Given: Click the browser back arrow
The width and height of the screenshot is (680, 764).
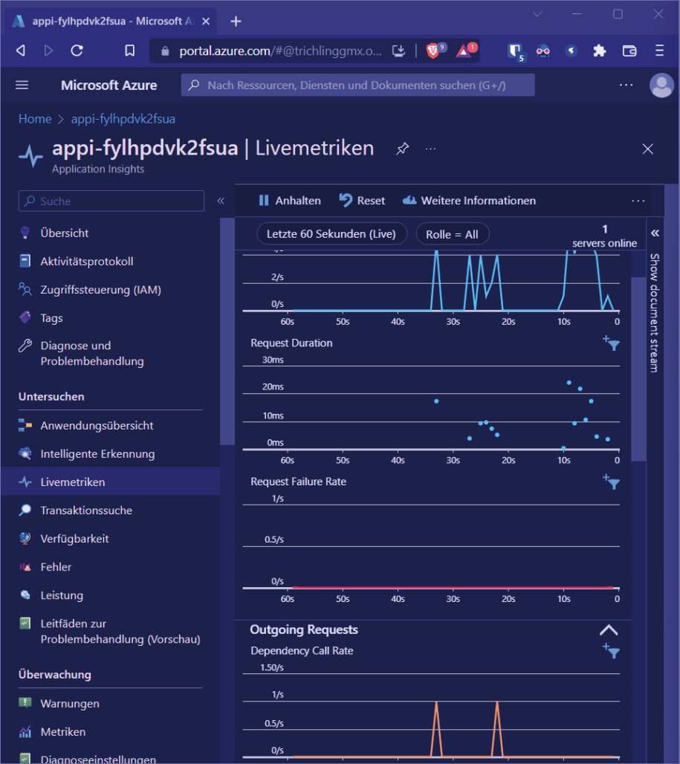Looking at the screenshot, I should 21,51.
